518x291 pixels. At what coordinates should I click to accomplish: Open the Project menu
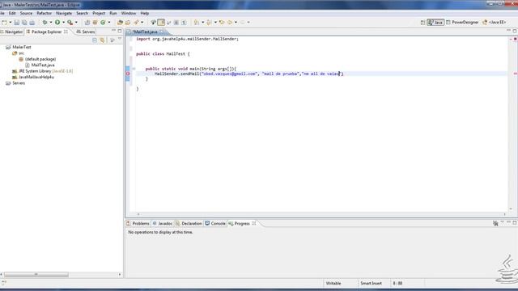pos(99,13)
